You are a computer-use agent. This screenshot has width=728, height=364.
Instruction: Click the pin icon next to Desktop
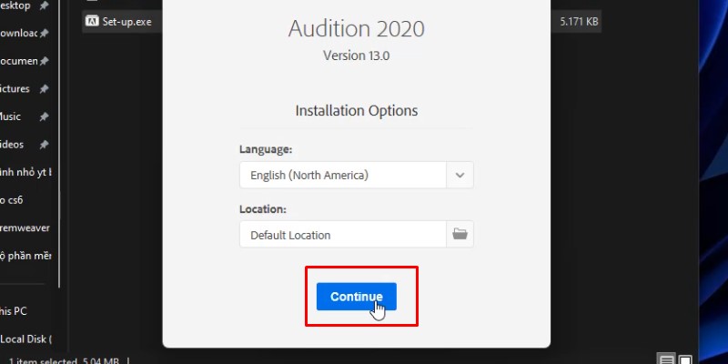click(x=45, y=6)
